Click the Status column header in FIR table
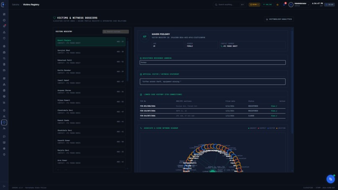Viewport: 338px width, 190px height. tap(251, 101)
